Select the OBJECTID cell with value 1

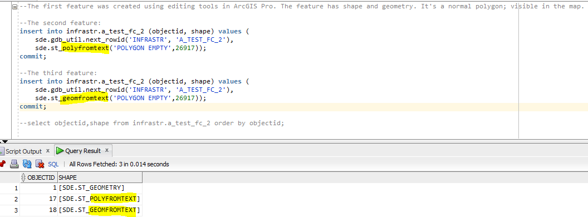(x=38, y=187)
